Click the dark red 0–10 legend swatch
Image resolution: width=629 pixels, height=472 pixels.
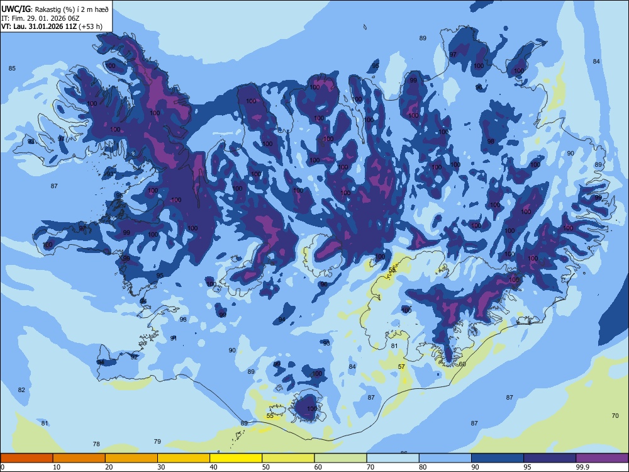pos(26,458)
